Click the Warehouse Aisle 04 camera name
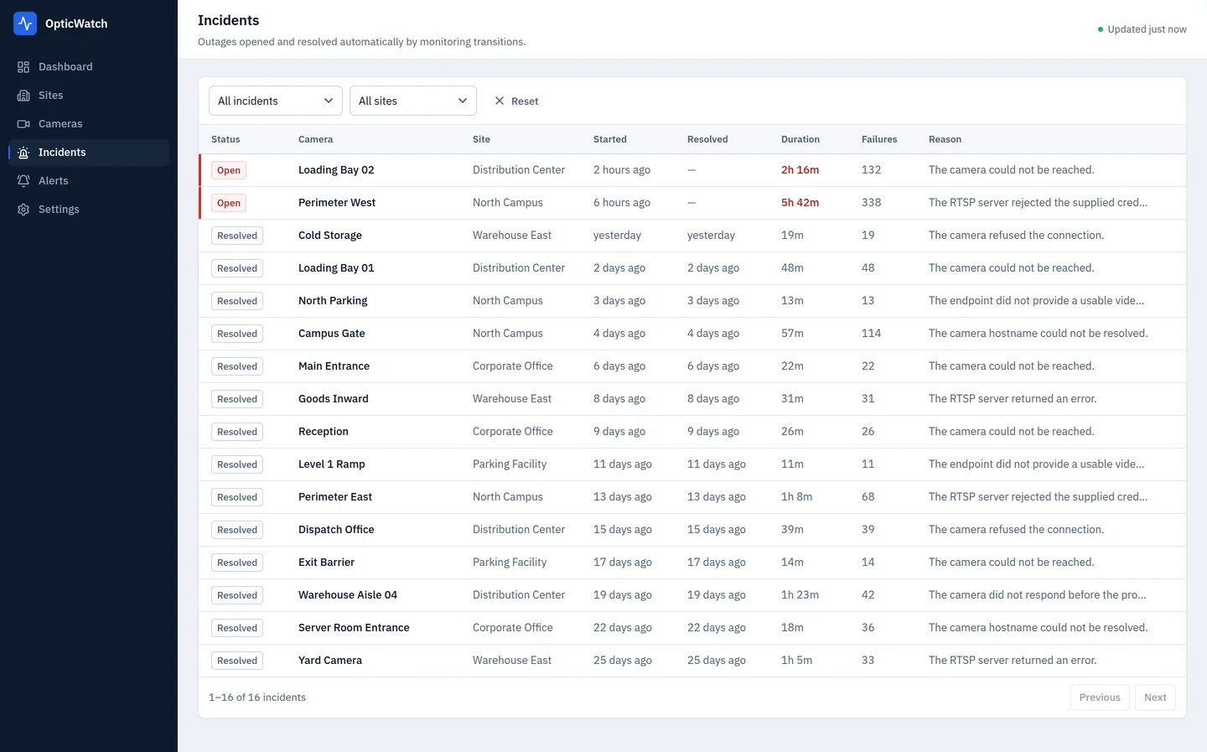The height and width of the screenshot is (752, 1207). pos(348,595)
